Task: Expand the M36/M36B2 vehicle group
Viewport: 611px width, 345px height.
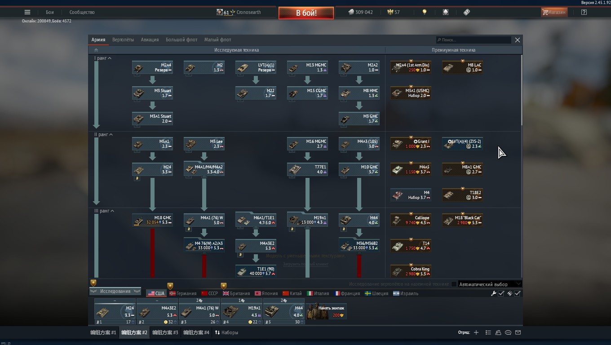Action: [x=359, y=245]
